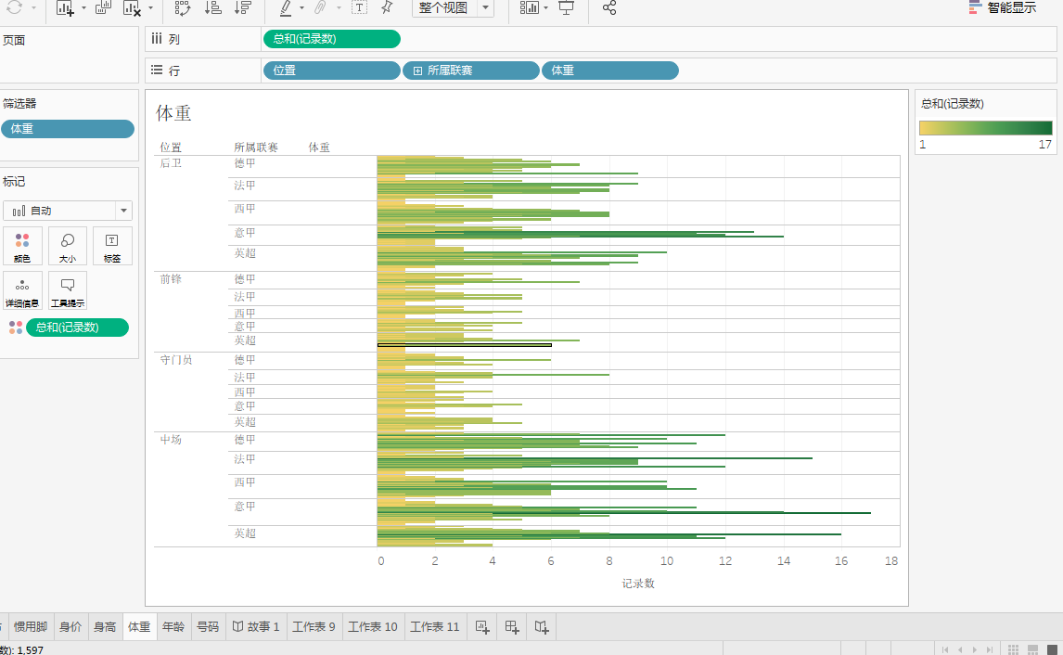Image resolution: width=1063 pixels, height=655 pixels.
Task: Click the color gradient legend bar
Action: pyautogui.click(x=986, y=127)
